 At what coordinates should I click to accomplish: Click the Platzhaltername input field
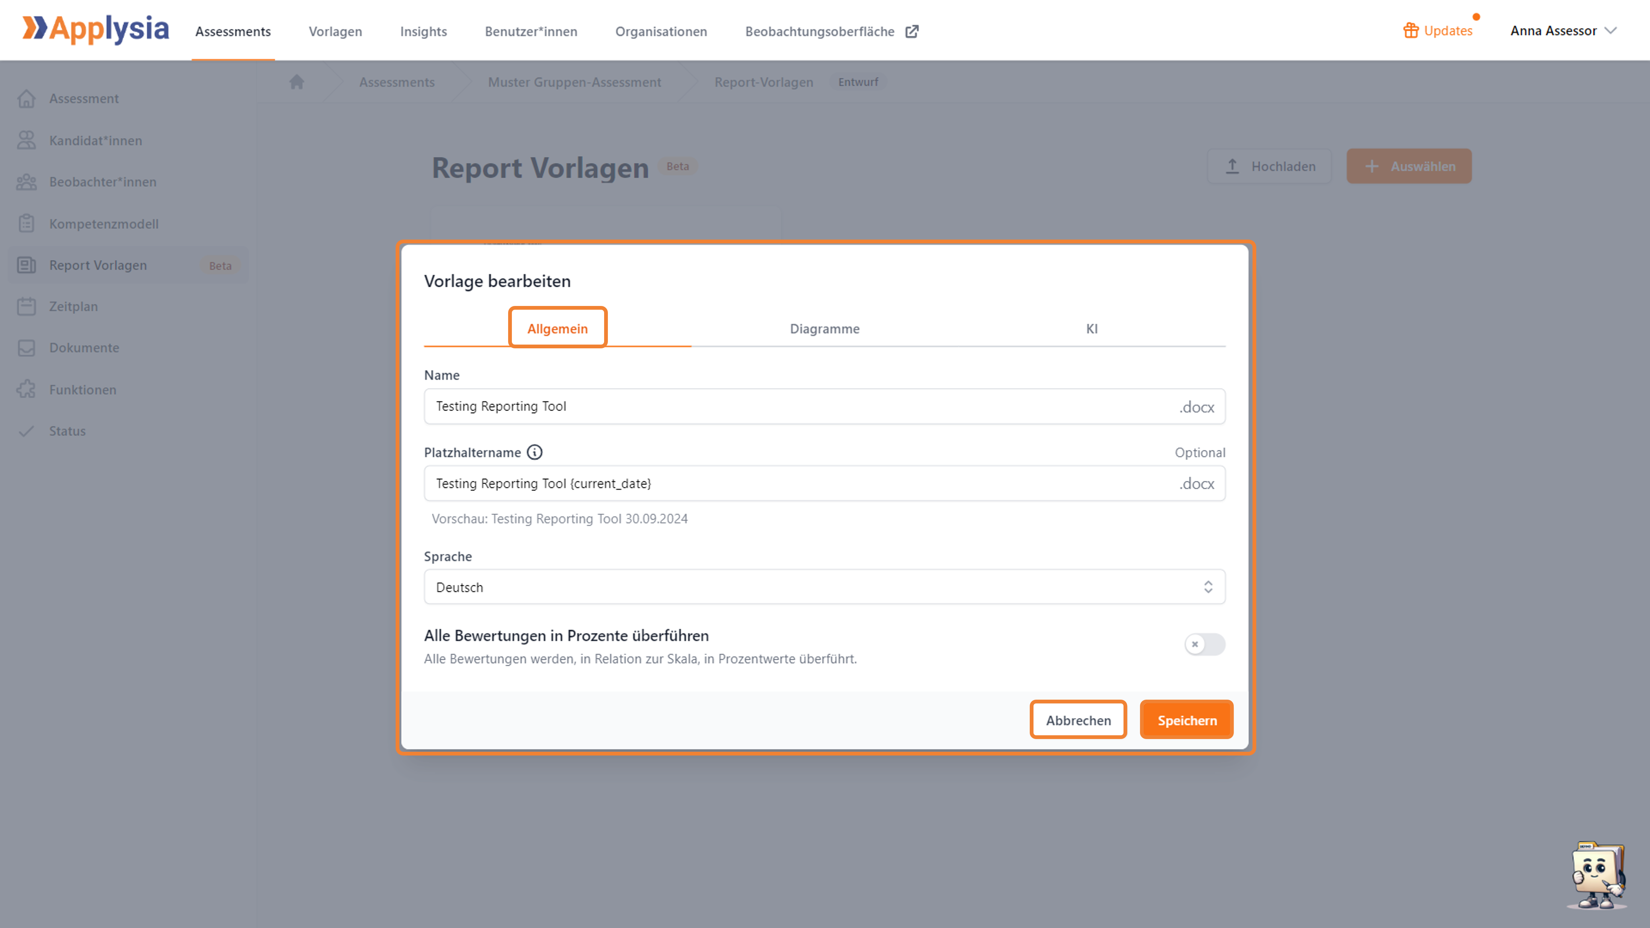coord(824,484)
